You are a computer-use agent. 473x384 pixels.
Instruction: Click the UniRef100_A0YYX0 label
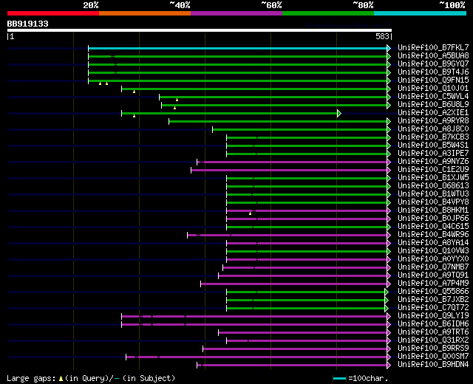pos(433,259)
